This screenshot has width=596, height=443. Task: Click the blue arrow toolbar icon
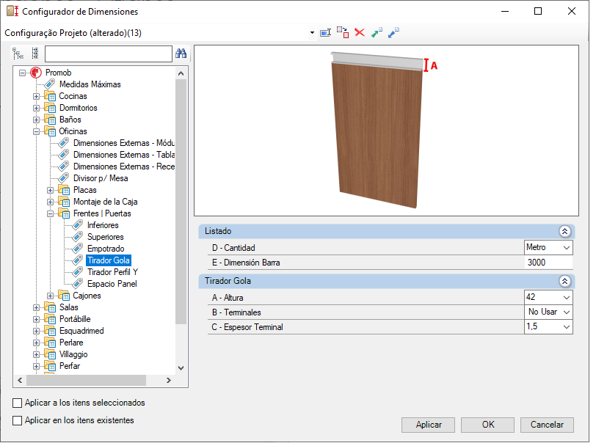(393, 33)
